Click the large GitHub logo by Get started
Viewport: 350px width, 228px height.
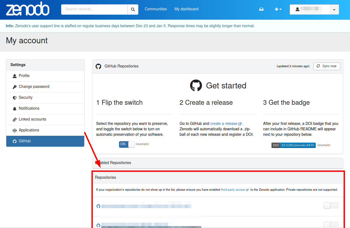pyautogui.click(x=196, y=85)
